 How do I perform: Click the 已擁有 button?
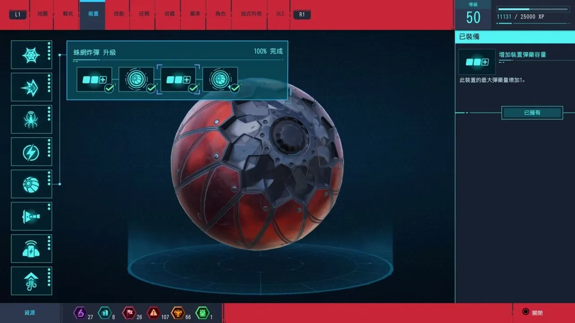tap(532, 113)
